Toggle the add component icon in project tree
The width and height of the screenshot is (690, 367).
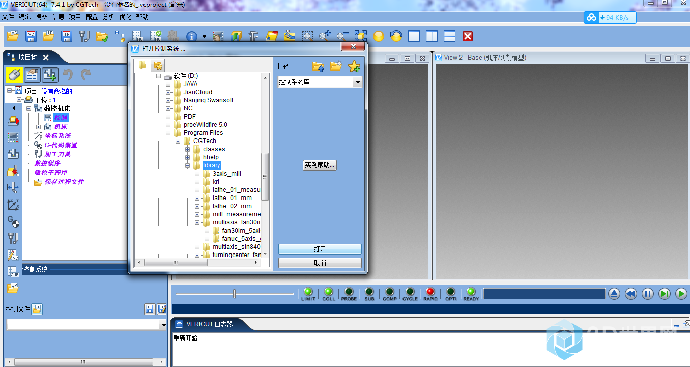coord(49,75)
